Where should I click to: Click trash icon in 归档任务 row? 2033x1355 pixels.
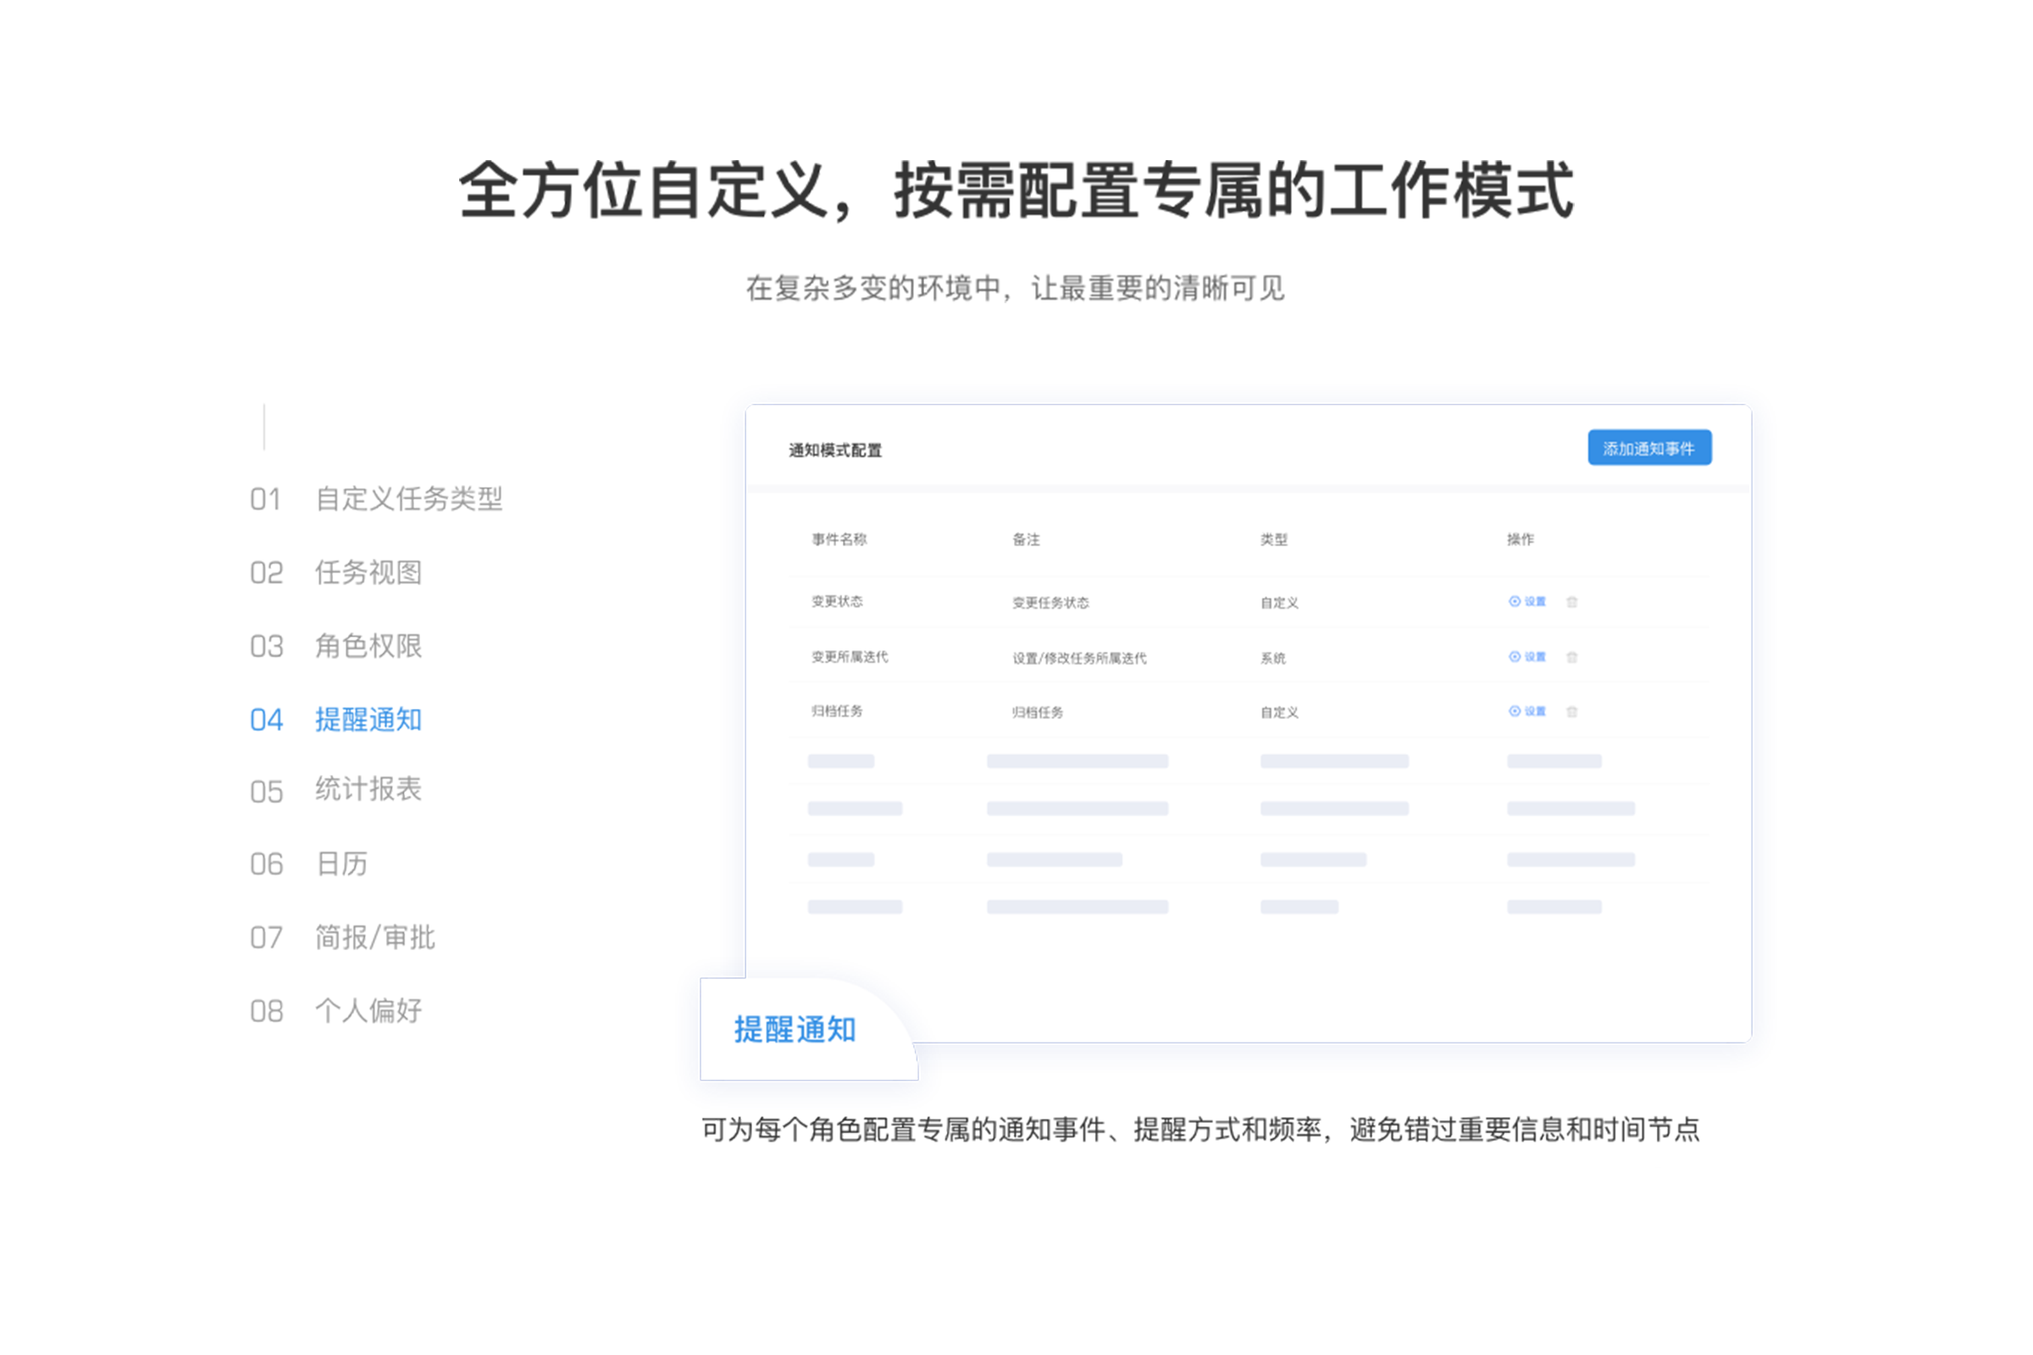coord(1572,711)
